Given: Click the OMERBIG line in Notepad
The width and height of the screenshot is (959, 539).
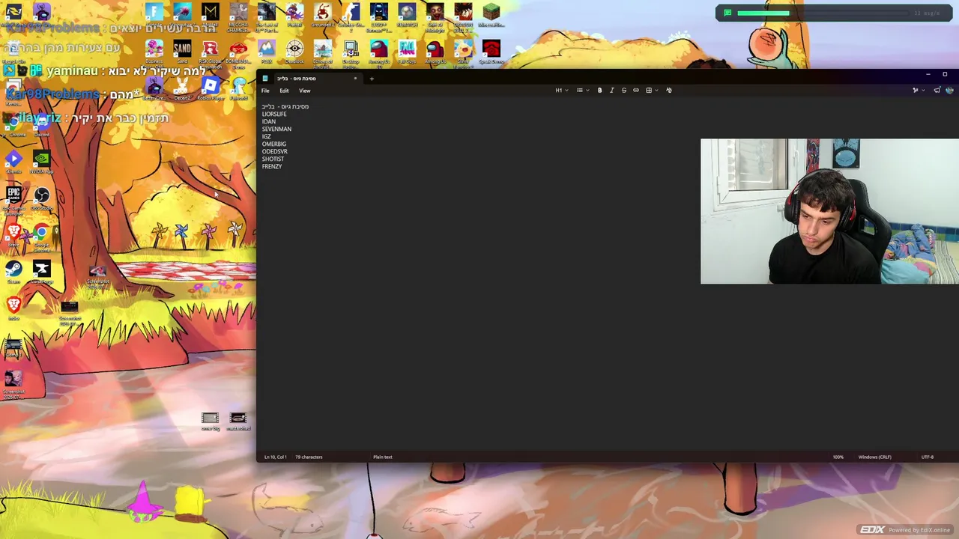Looking at the screenshot, I should coord(274,144).
